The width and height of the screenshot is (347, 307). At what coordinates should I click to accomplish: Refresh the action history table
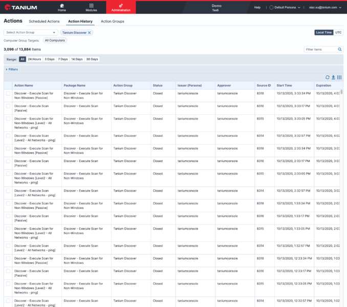click(328, 77)
